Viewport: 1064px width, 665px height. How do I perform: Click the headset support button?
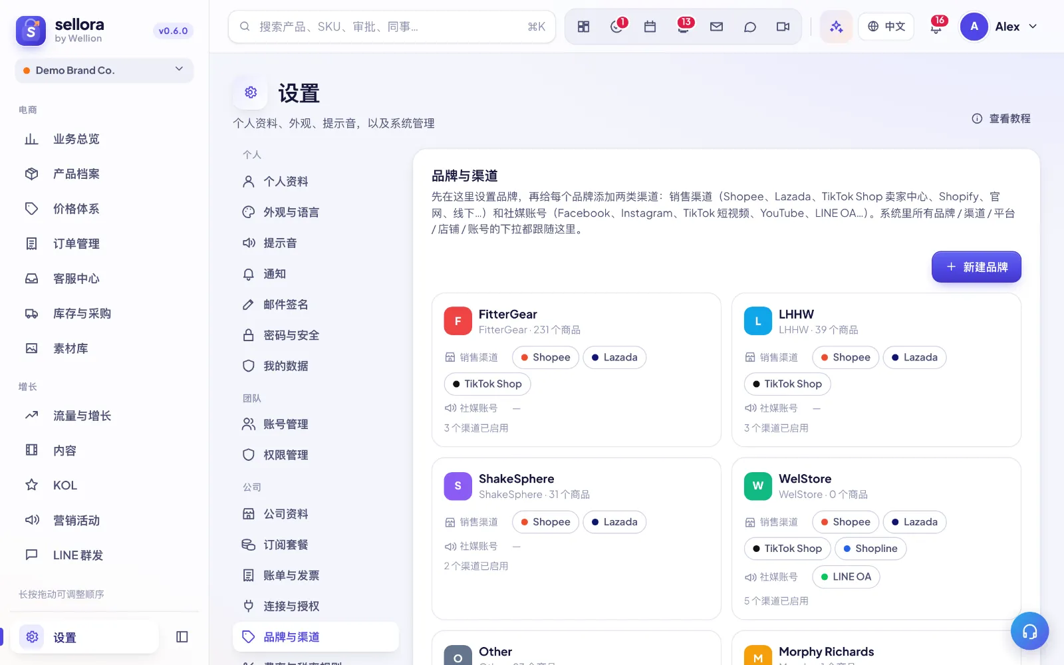[1029, 631]
